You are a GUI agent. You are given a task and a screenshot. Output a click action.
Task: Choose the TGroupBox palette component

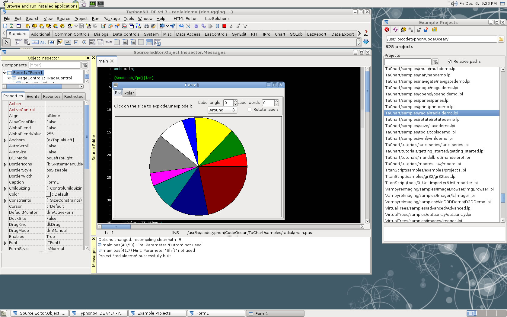coord(117,42)
